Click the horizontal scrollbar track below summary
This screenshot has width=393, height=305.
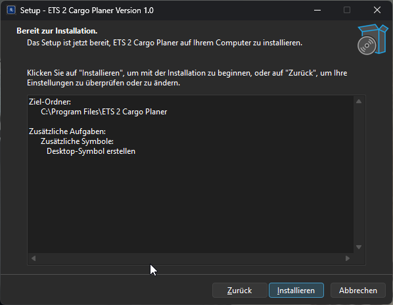(x=191, y=258)
